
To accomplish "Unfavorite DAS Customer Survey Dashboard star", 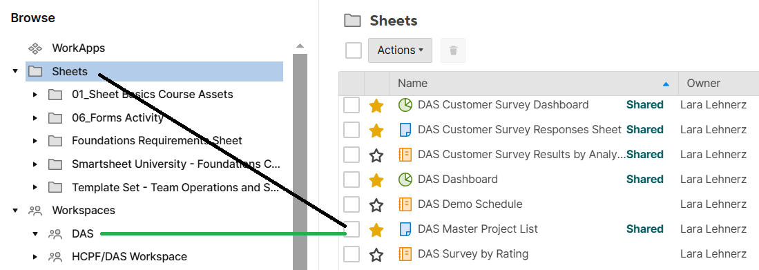I will 376,105.
